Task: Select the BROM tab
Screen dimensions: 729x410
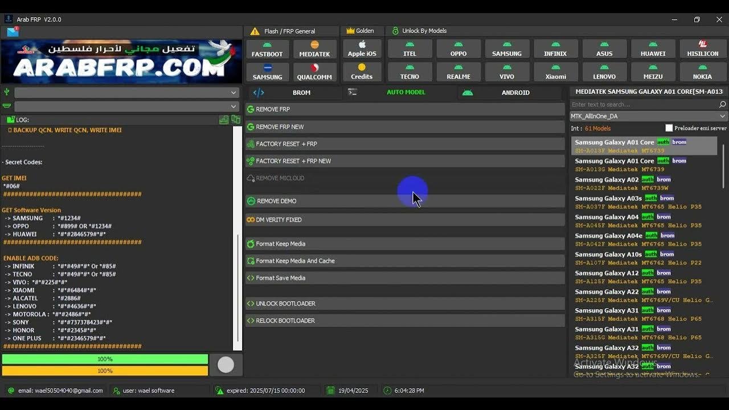Action: (294, 92)
